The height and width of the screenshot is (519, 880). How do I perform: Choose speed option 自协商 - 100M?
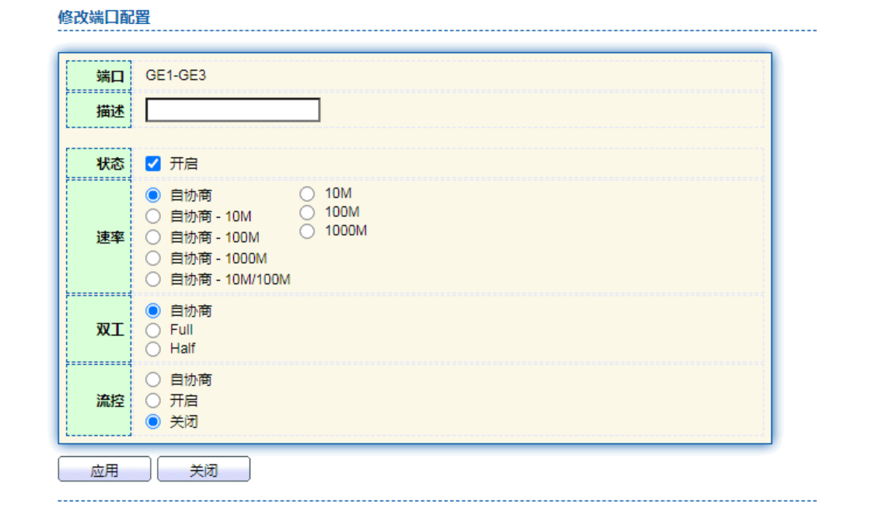pyautogui.click(x=153, y=237)
